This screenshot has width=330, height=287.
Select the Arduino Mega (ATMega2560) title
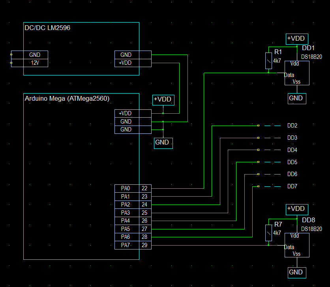[67, 98]
